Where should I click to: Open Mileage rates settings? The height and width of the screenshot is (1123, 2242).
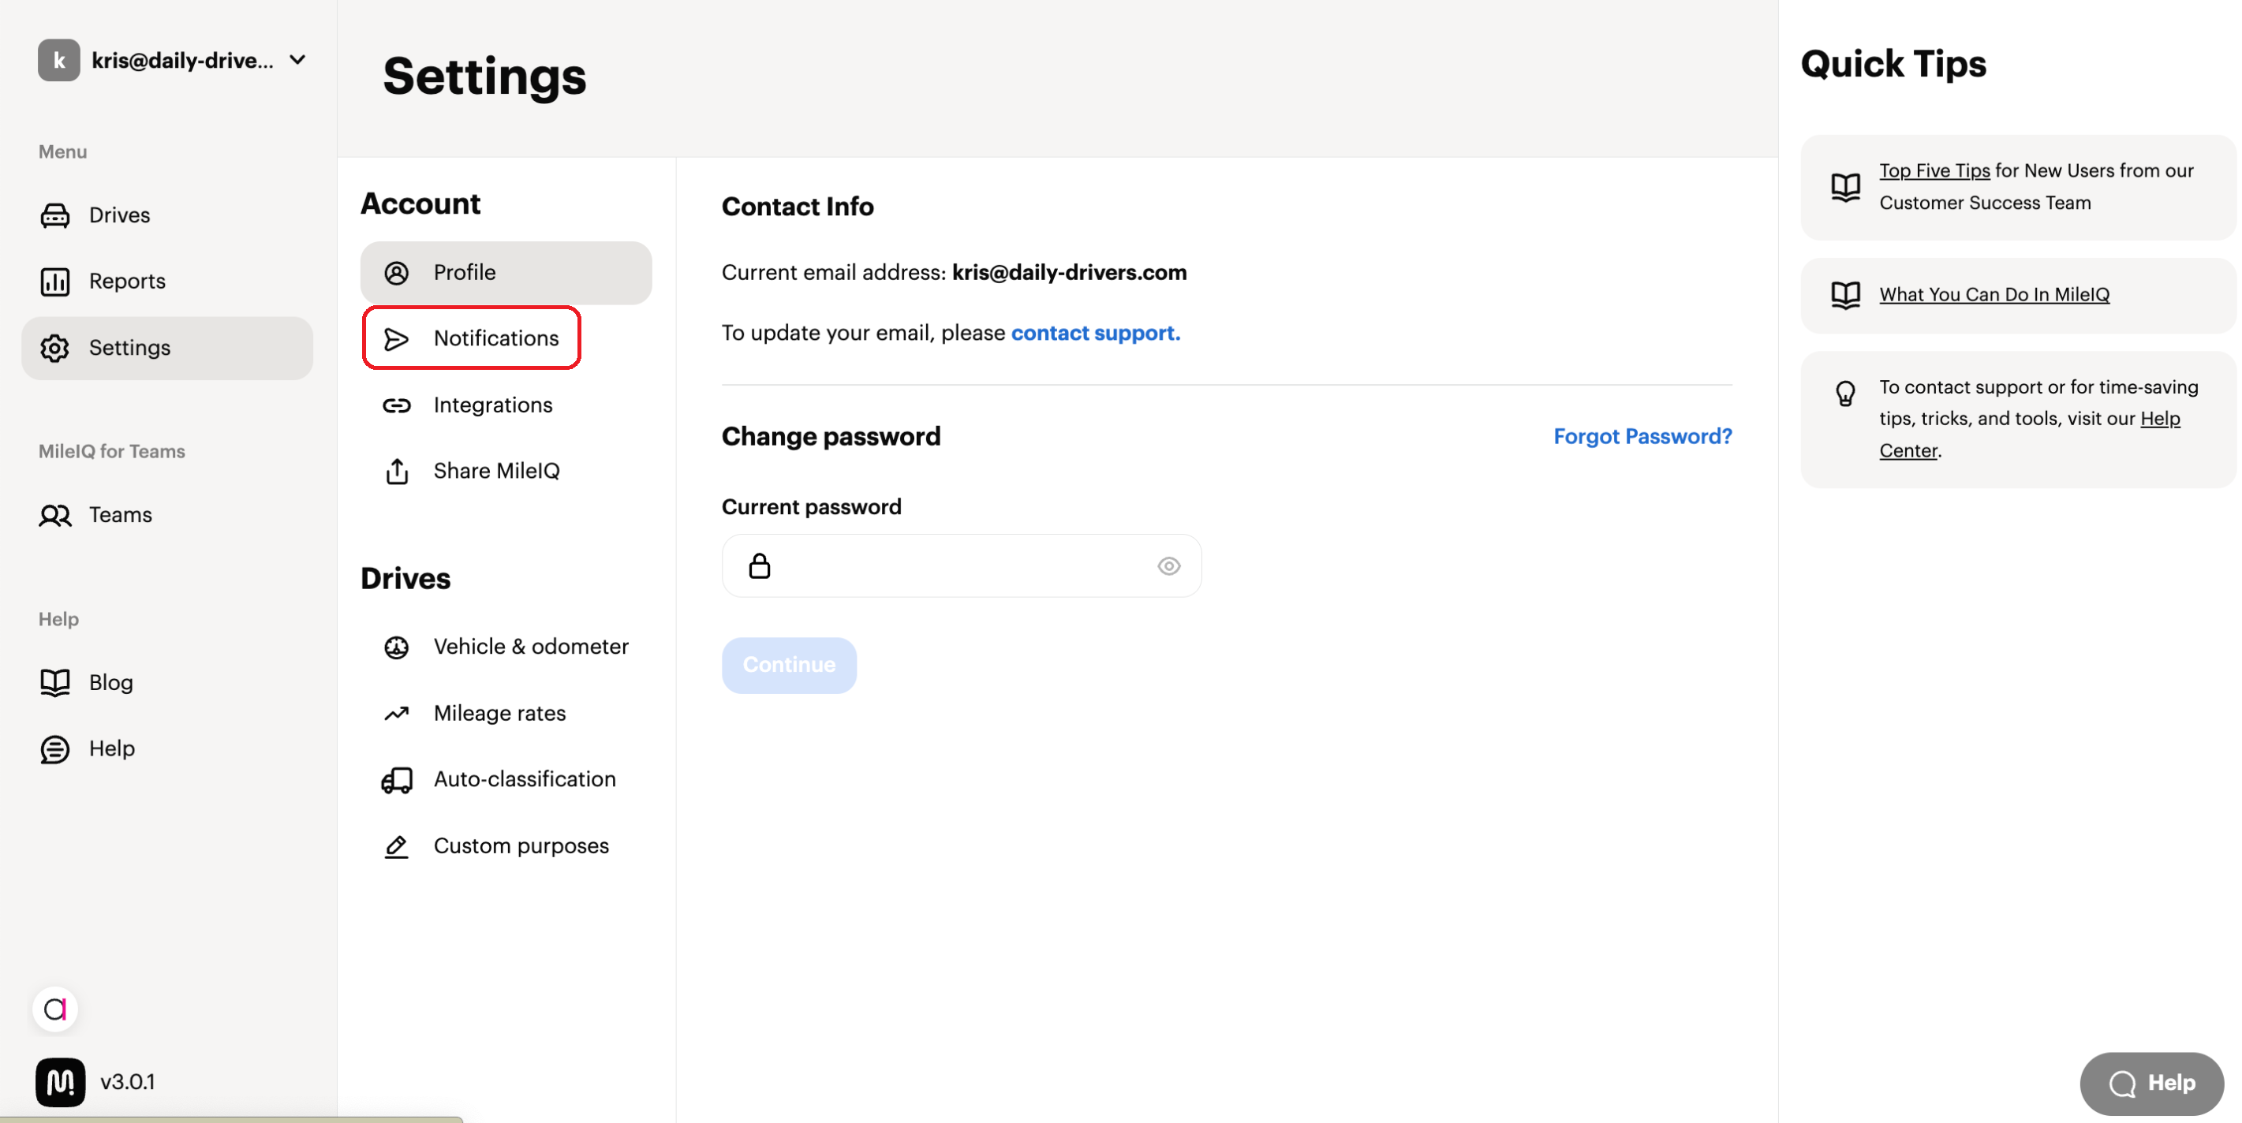pos(506,713)
